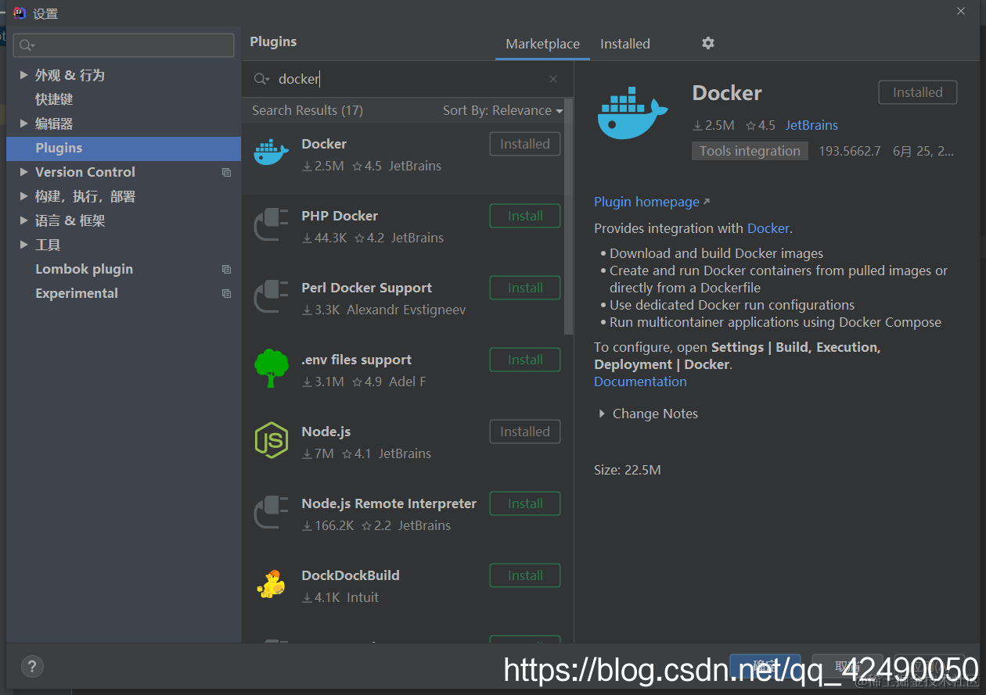The height and width of the screenshot is (695, 986).
Task: Install the Perl Docker Support plugin
Action: point(525,288)
